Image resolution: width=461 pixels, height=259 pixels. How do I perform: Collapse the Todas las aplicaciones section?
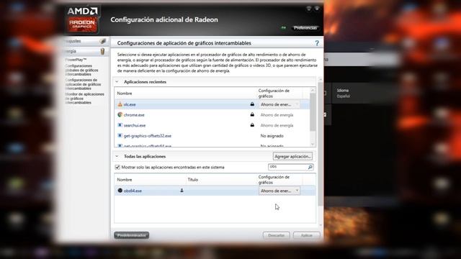pyautogui.click(x=117, y=157)
